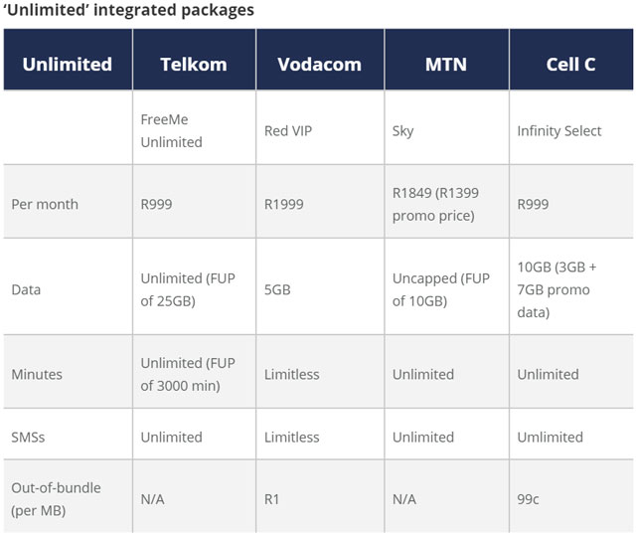Click the Per month row label
This screenshot has height=537, width=636.
pyautogui.click(x=45, y=204)
